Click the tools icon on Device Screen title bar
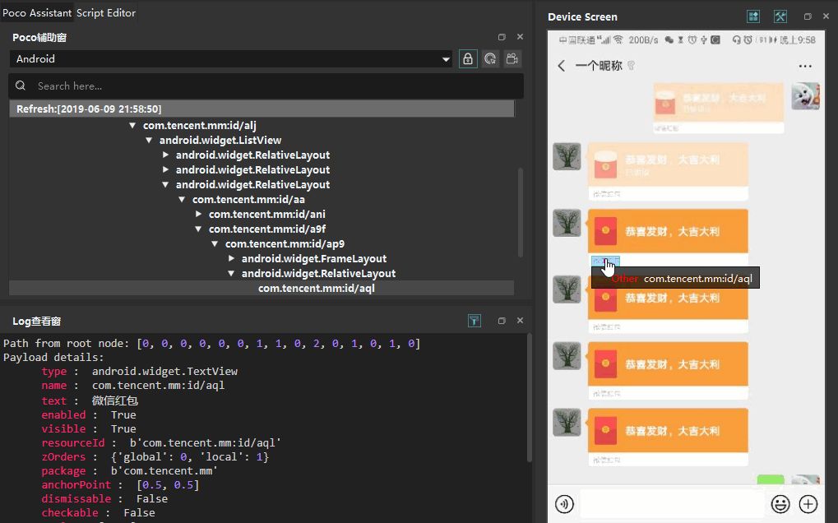 (780, 16)
